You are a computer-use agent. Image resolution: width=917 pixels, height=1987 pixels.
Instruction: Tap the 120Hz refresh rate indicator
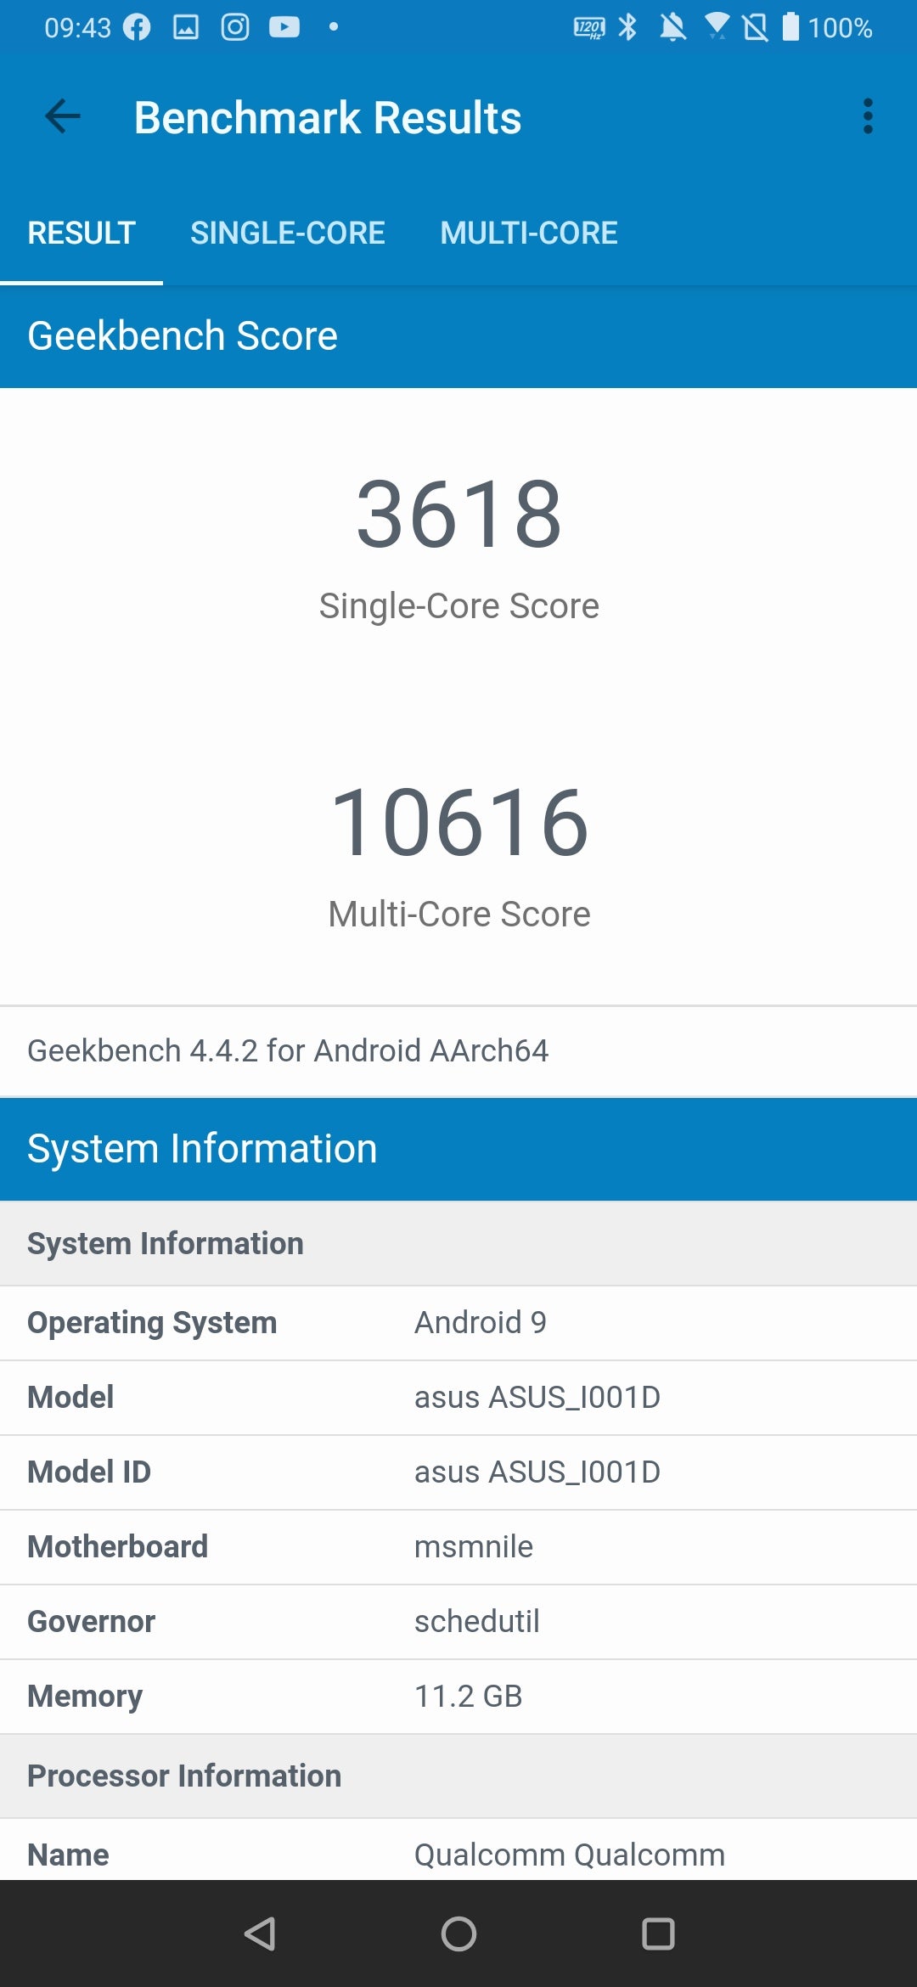click(589, 28)
